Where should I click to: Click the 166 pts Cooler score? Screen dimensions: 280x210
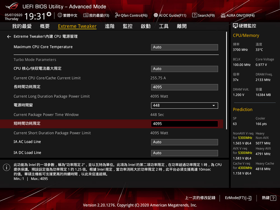point(261,124)
